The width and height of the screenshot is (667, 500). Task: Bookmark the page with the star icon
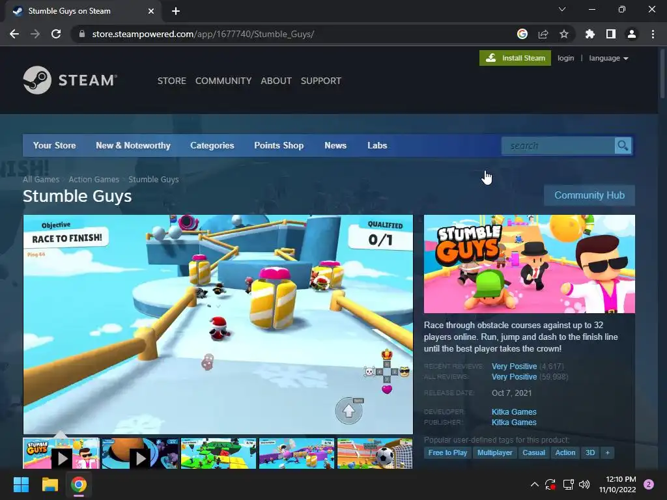(564, 34)
